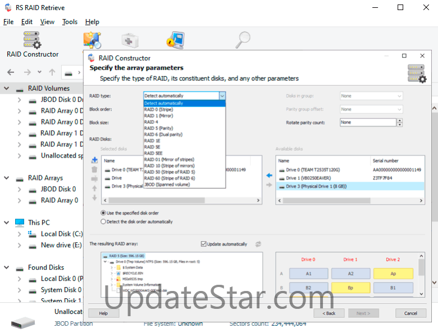The width and height of the screenshot is (438, 333).
Task: Expand Local Disk (C:) node
Action: pos(19,234)
